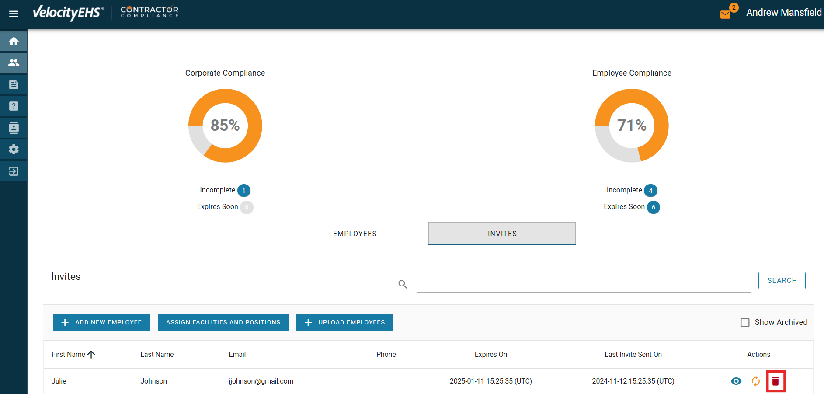Open the contact badge sidebar icon

14,128
